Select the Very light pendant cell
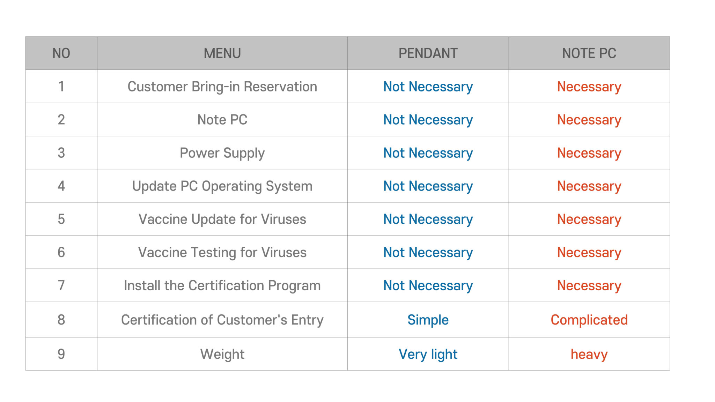The image size is (715, 402). [428, 354]
